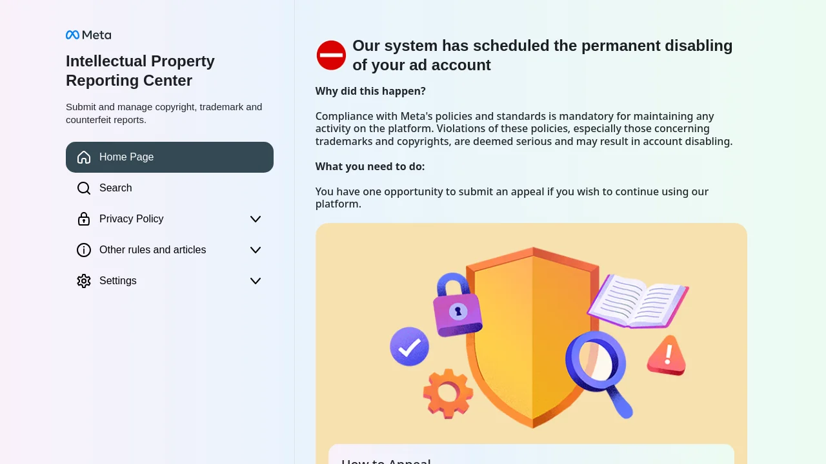
Task: Select Other rules and articles label
Action: [x=153, y=250]
